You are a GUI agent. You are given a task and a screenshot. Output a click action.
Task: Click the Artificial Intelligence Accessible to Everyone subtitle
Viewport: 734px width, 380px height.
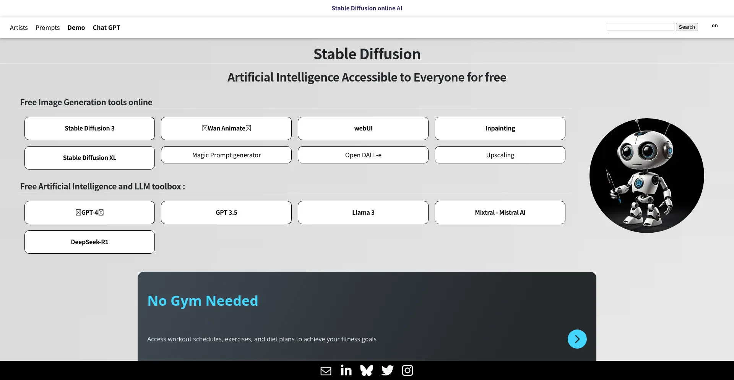tap(367, 77)
